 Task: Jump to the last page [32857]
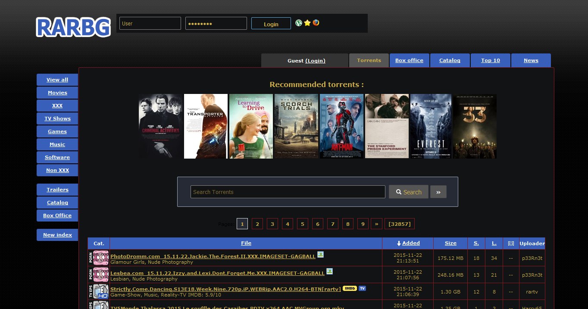tap(399, 224)
